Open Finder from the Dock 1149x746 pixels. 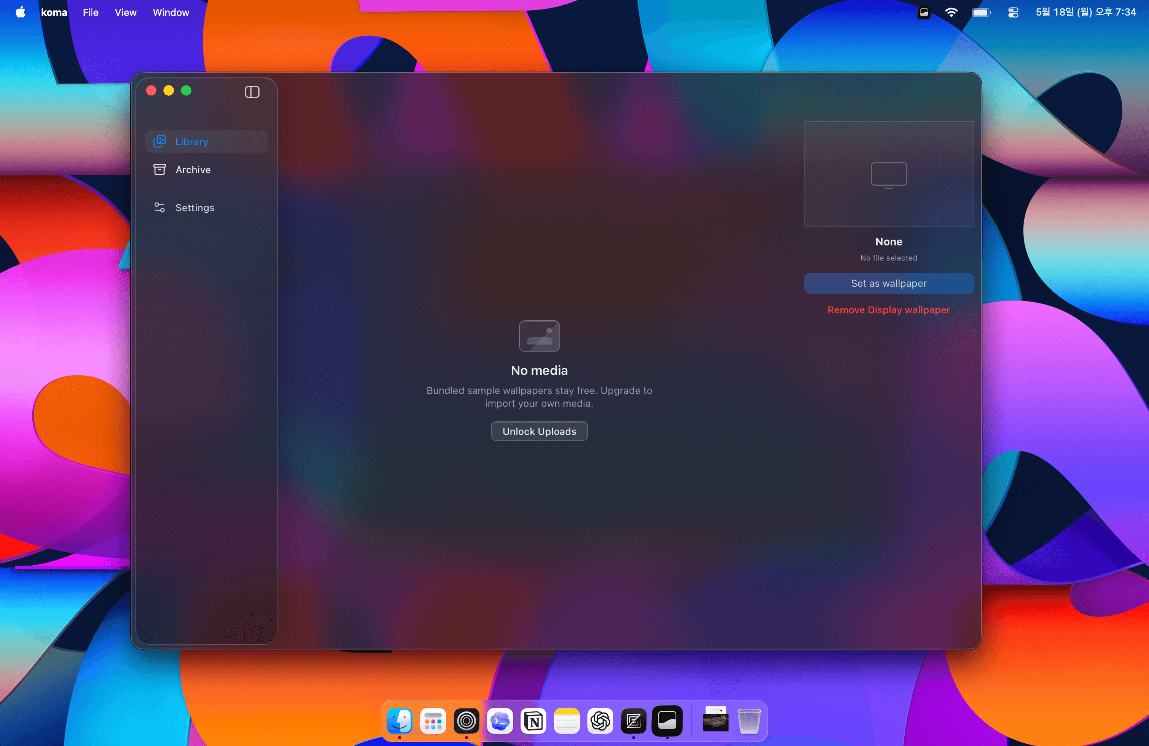[399, 721]
